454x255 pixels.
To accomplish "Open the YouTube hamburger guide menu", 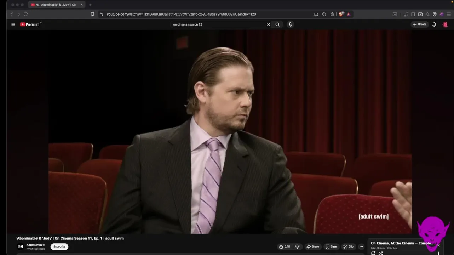I will (13, 24).
